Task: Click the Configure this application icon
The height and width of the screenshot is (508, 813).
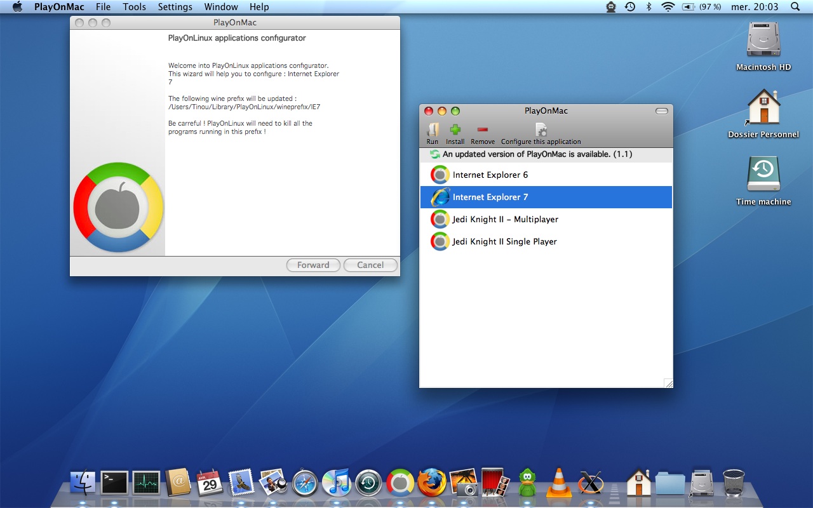Action: click(541, 130)
